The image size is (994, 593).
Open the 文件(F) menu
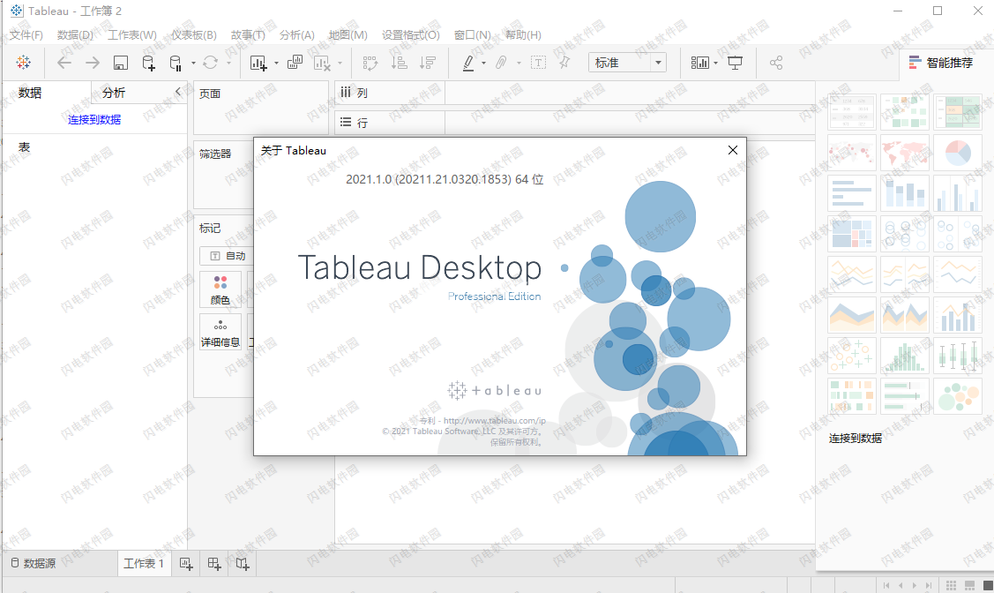click(x=26, y=35)
